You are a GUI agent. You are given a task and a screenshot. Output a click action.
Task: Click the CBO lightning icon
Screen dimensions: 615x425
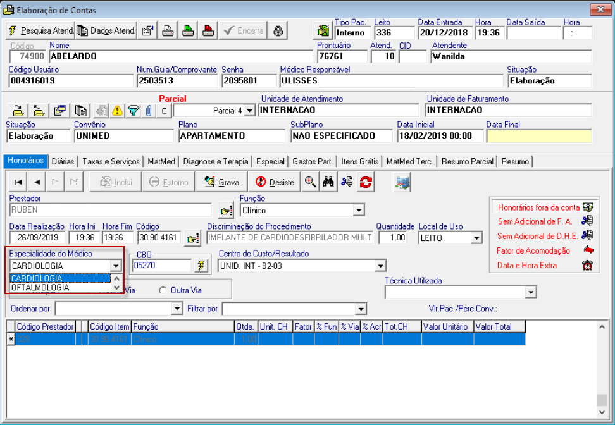point(201,266)
